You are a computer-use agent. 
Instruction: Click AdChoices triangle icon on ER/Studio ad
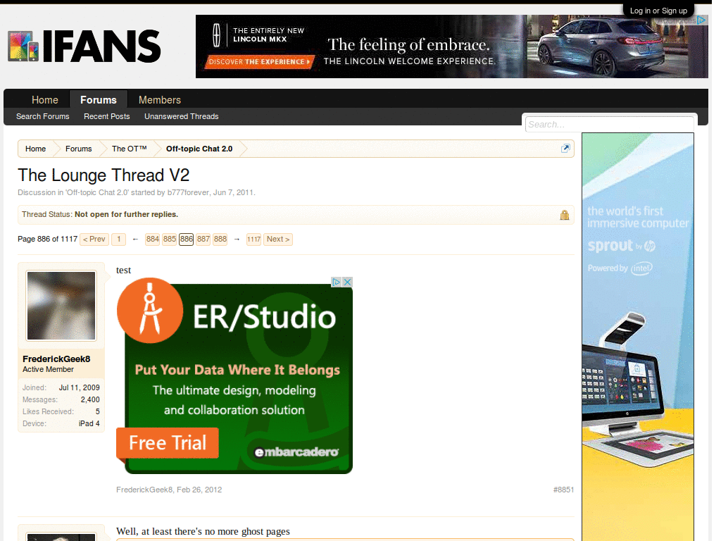[x=337, y=282]
